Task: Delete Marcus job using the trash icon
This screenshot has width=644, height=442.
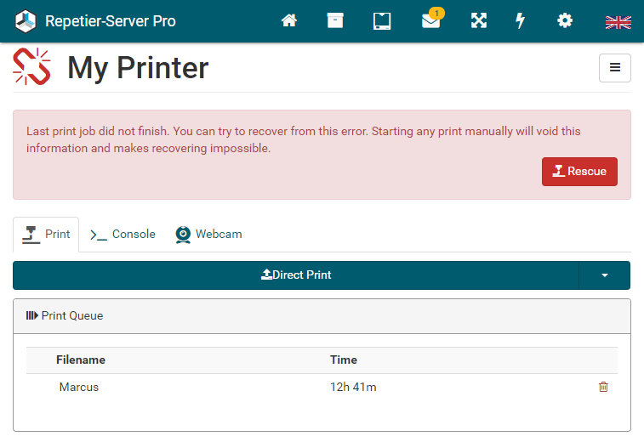Action: point(603,387)
